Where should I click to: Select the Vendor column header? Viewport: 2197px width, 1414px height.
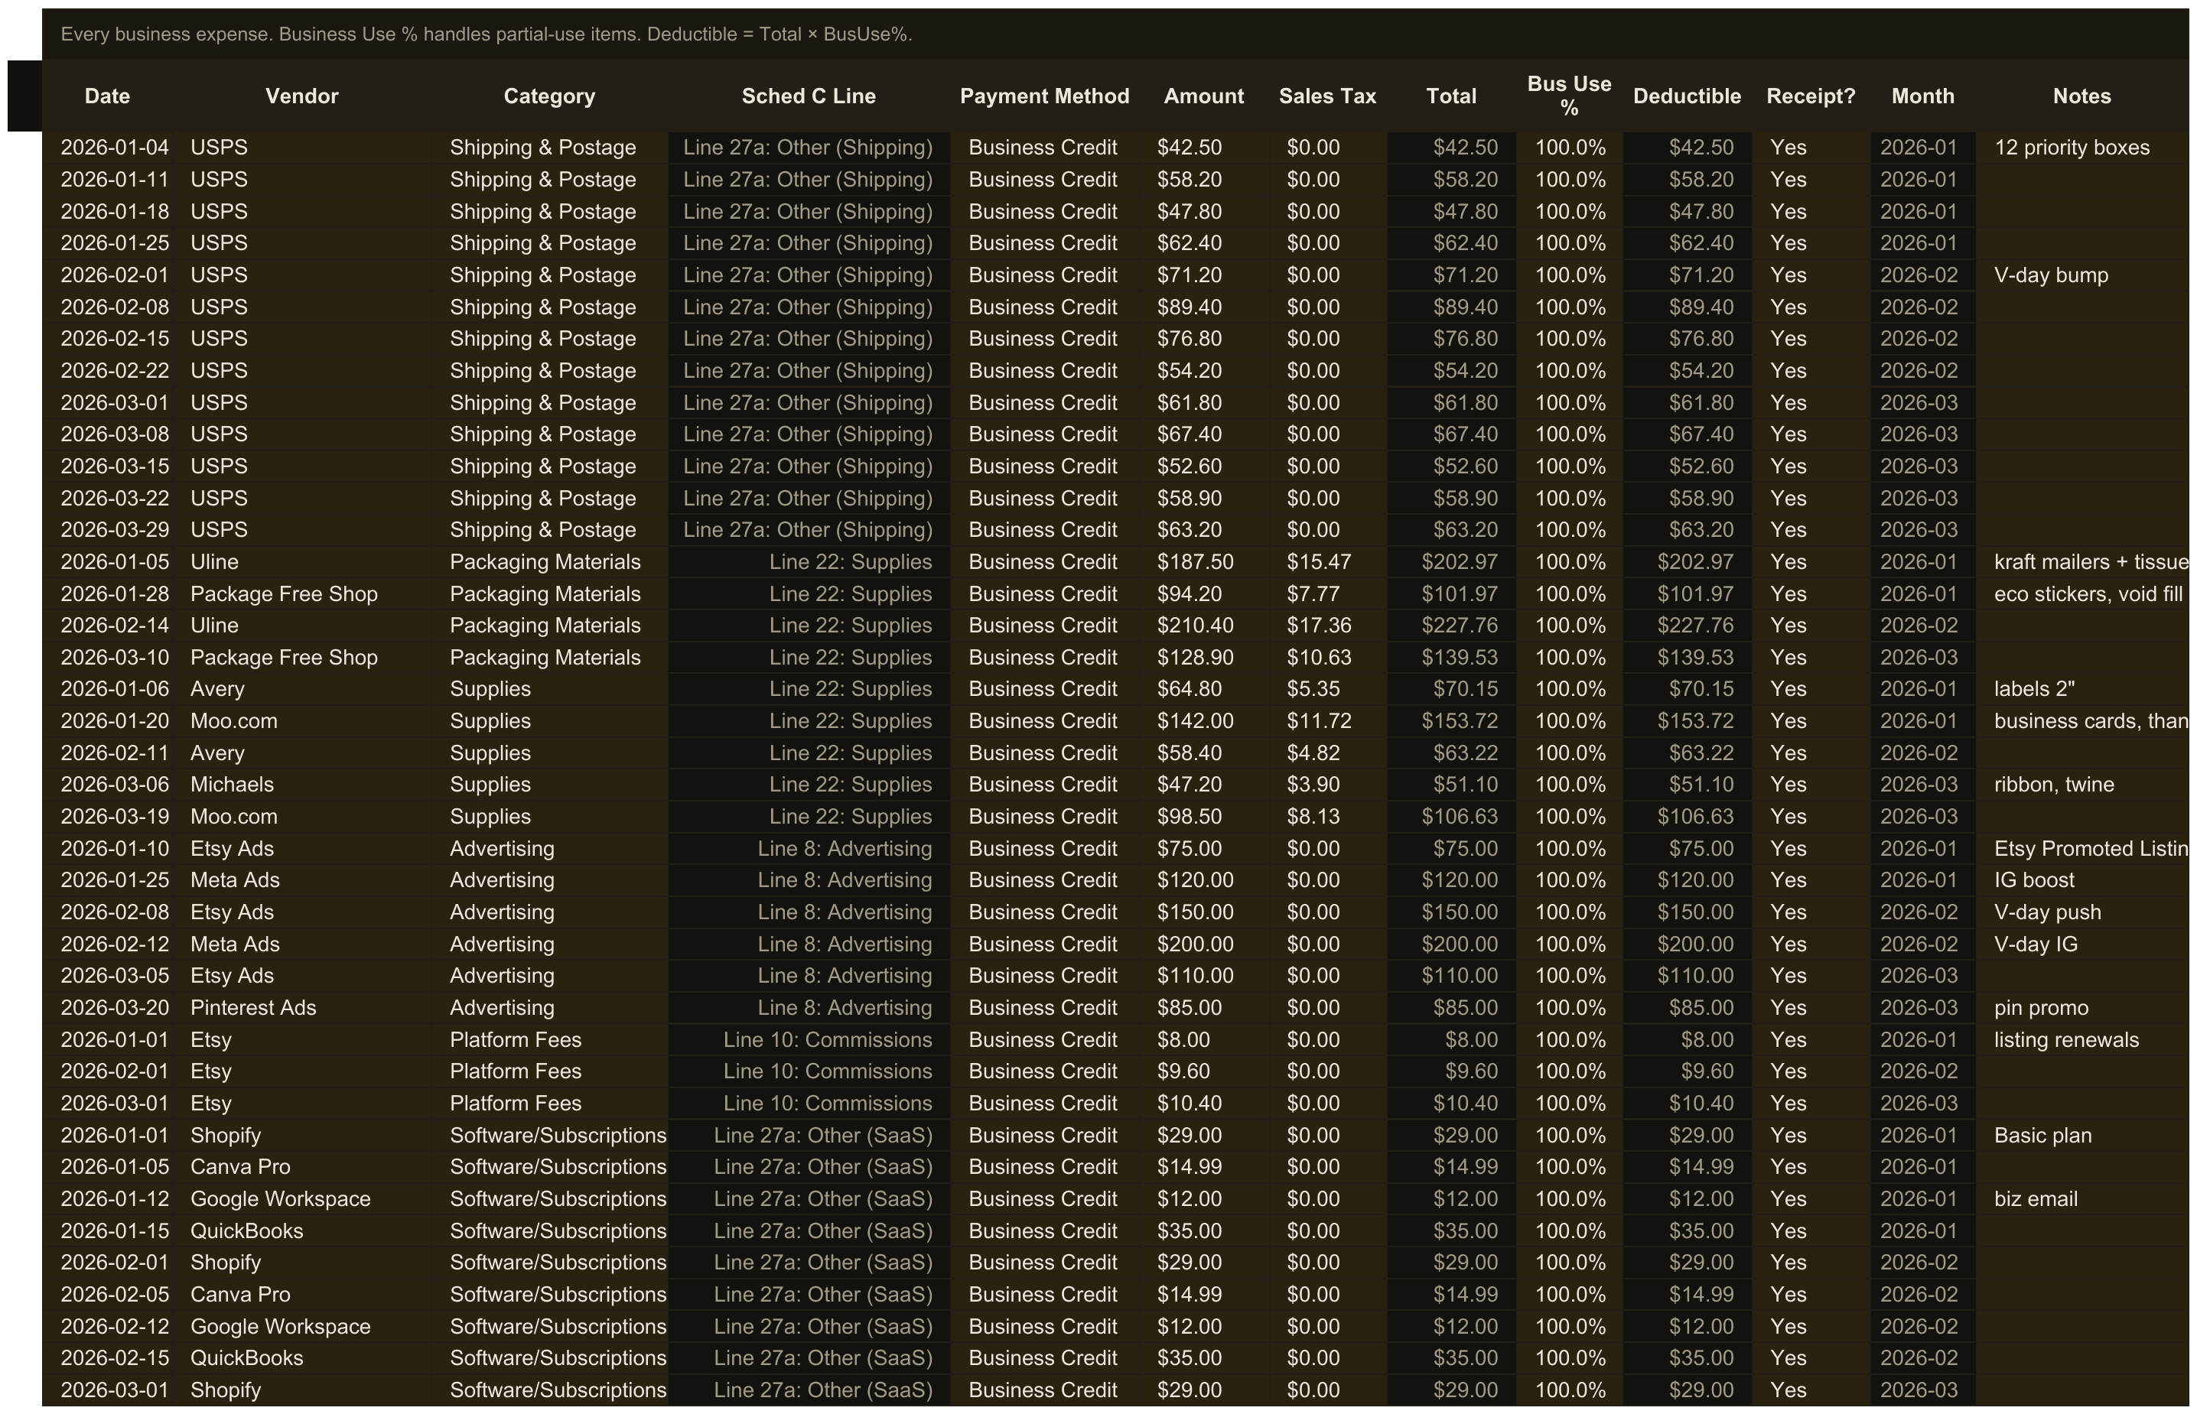click(x=302, y=96)
